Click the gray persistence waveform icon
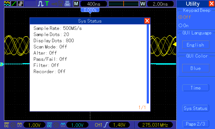The width and height of the screenshot is (215, 129). click(20, 3)
